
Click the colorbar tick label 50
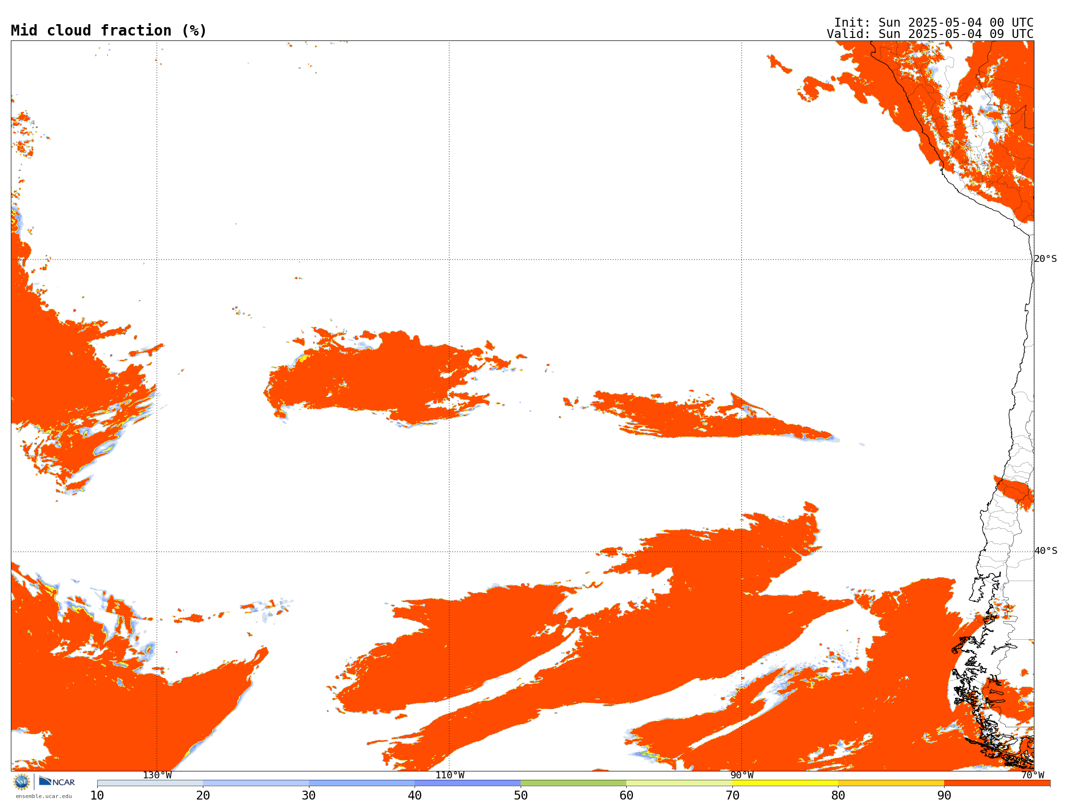[521, 795]
